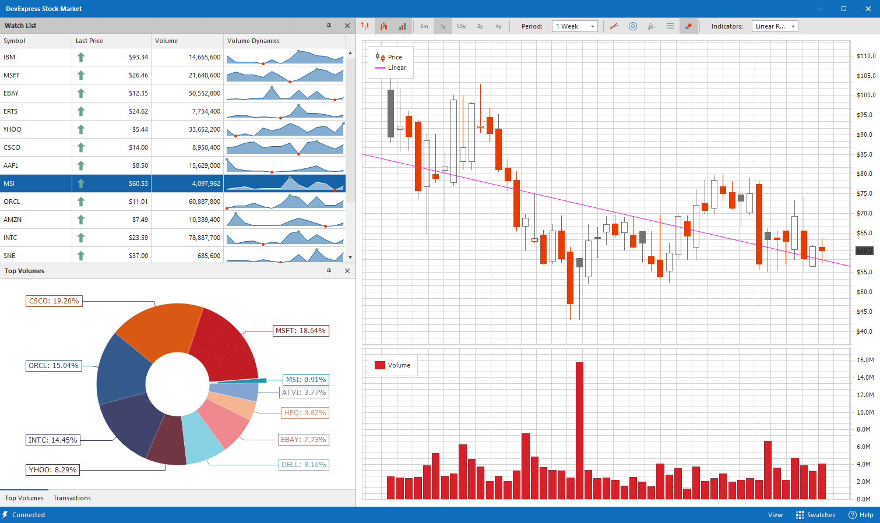Image resolution: width=880 pixels, height=523 pixels.
Task: Select the EBAY row in watch list
Action: tap(173, 93)
